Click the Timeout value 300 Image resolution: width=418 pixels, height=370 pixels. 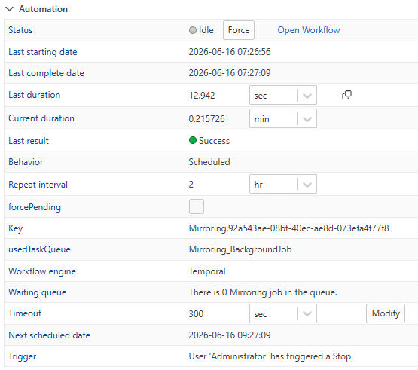196,314
